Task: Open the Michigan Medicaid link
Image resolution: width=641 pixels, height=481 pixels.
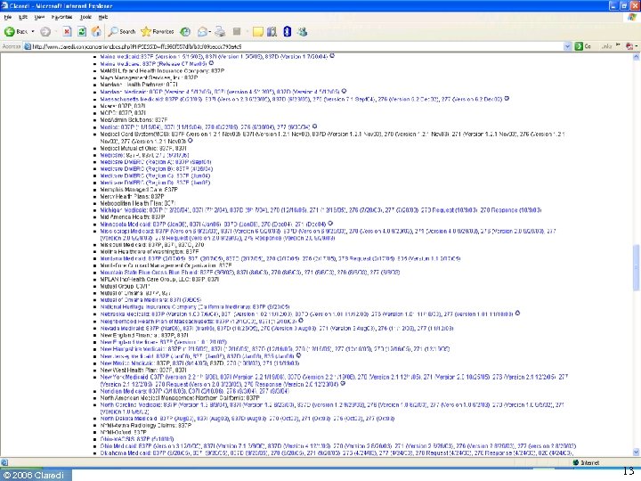Action: [320, 210]
